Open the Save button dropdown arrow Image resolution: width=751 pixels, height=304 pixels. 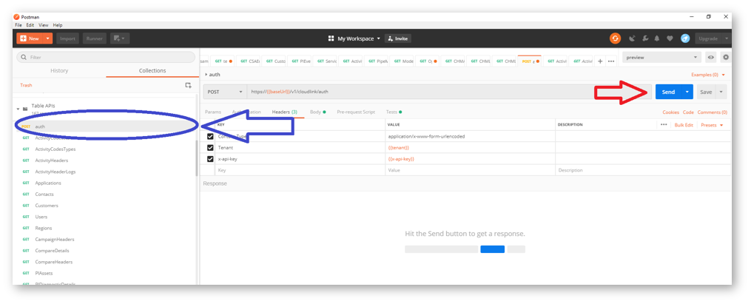721,92
